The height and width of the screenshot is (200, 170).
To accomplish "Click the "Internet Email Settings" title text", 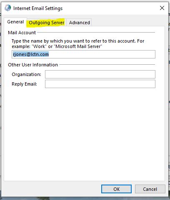I will click(38, 8).
